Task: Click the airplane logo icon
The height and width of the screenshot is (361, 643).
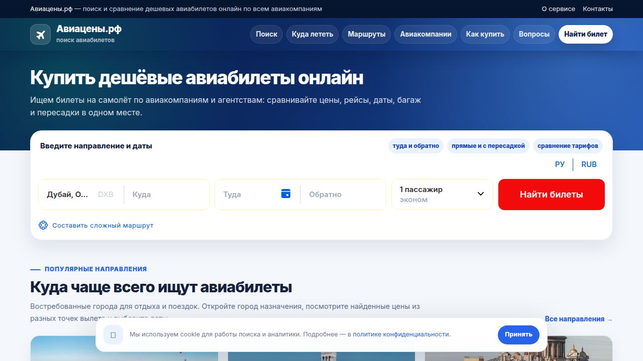Action: [40, 34]
